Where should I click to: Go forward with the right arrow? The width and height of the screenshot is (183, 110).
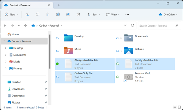[12, 26]
